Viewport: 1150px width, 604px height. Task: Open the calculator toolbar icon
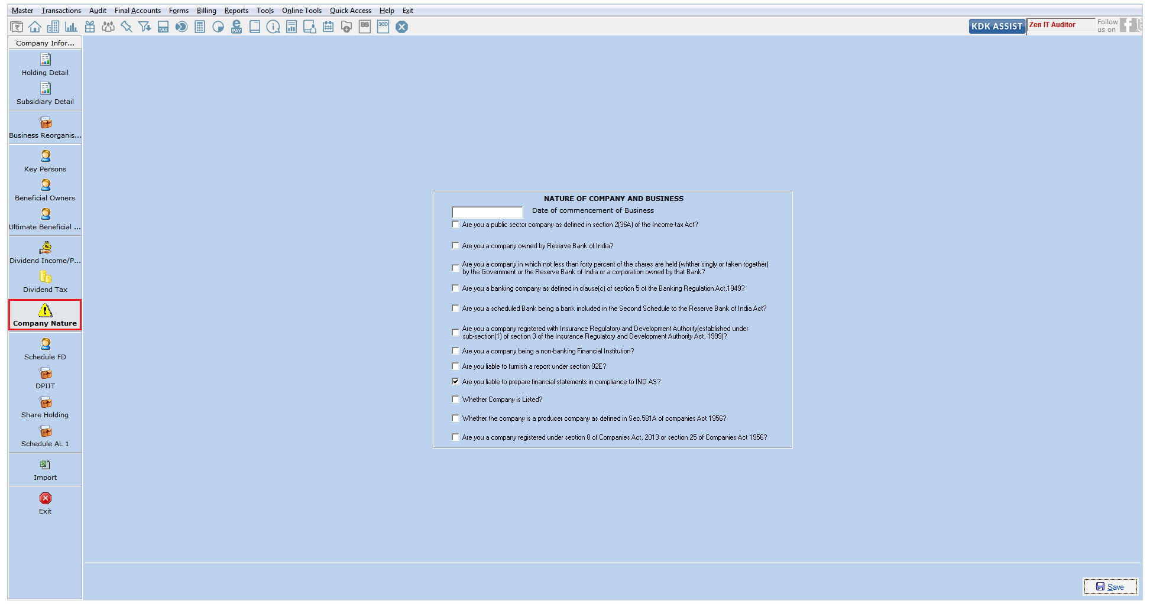[x=200, y=27]
